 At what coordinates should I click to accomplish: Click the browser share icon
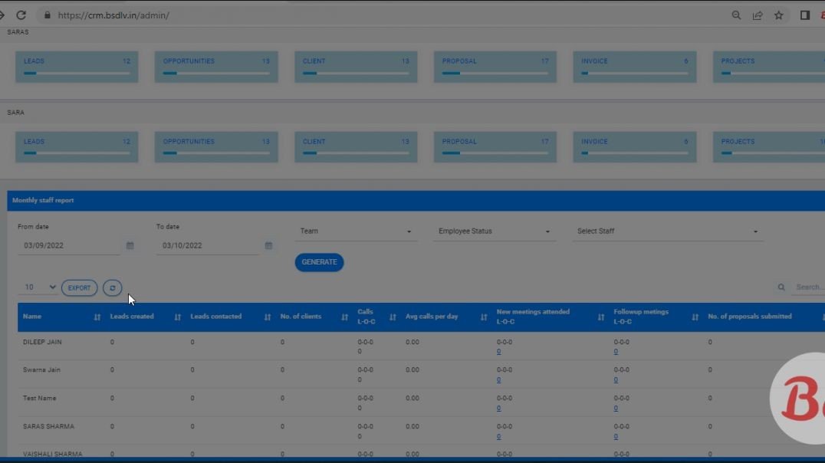757,15
